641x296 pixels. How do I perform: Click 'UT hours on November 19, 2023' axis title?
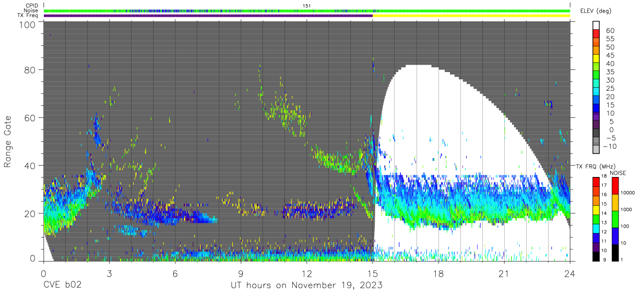(307, 286)
